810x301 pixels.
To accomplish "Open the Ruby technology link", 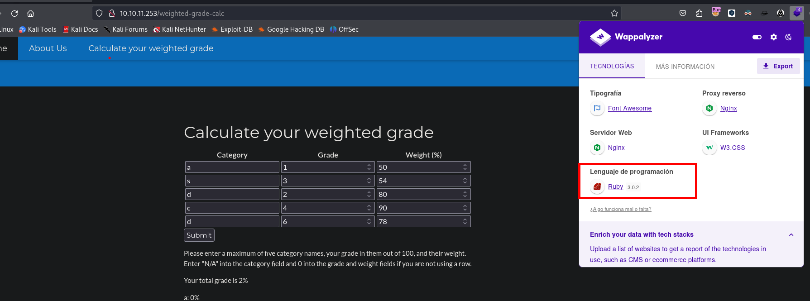I will pos(615,186).
